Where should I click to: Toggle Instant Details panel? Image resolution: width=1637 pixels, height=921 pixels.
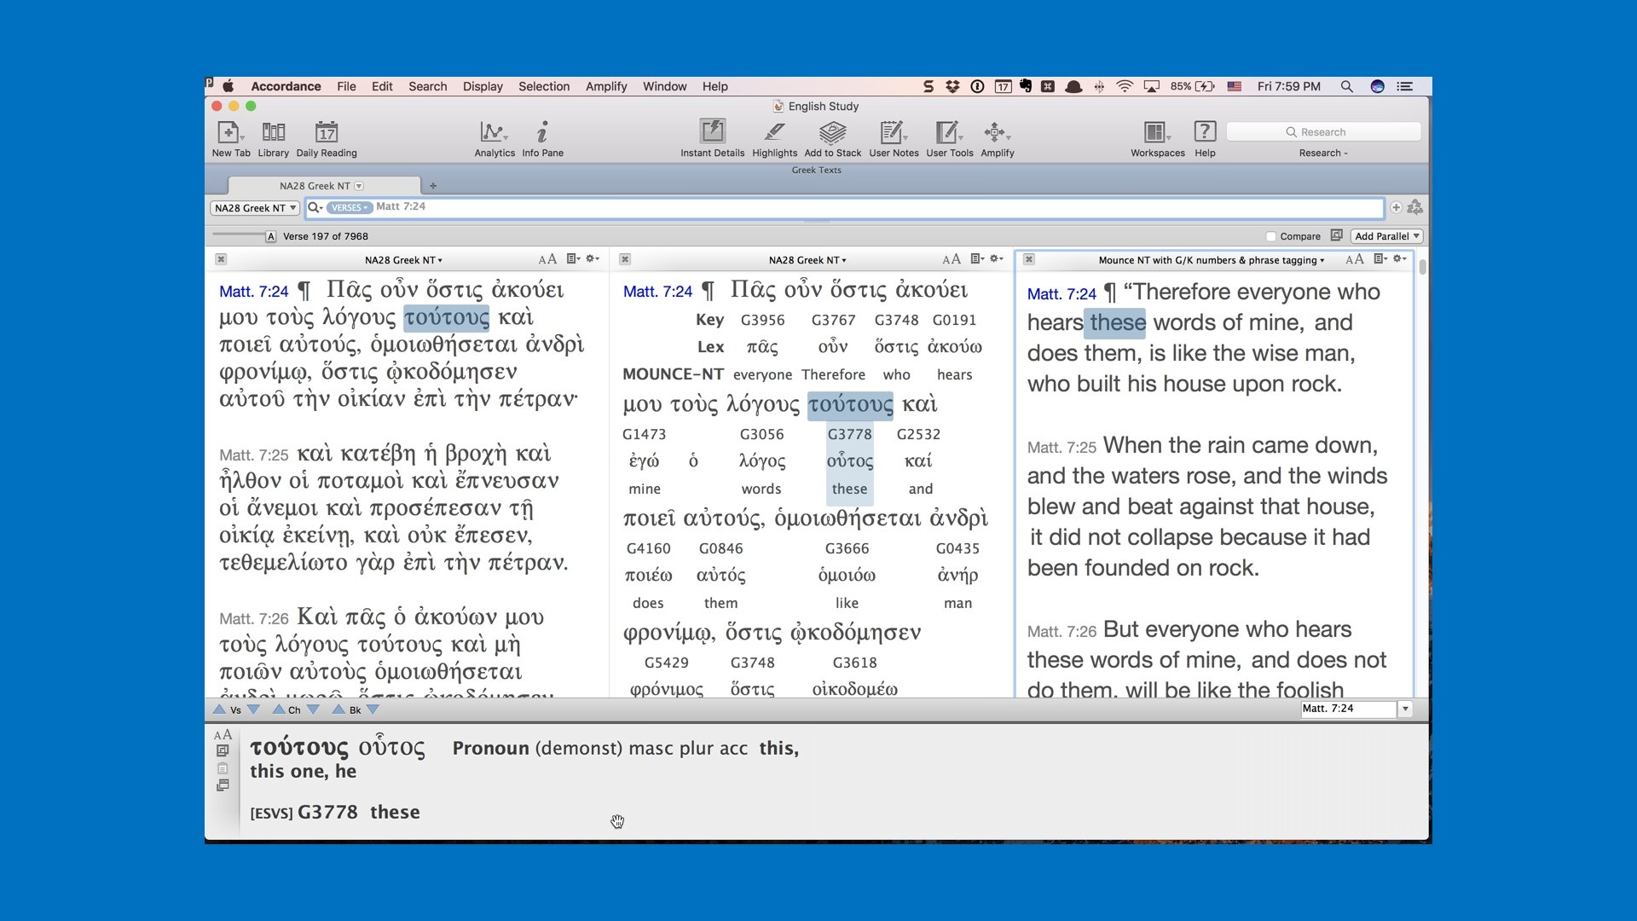pos(712,132)
